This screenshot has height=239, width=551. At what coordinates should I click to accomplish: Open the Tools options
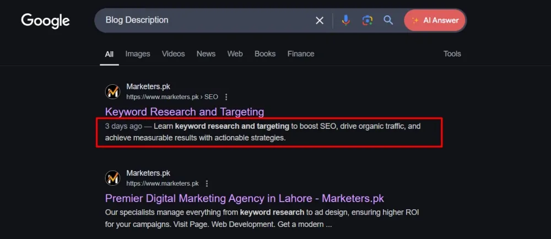pos(452,54)
